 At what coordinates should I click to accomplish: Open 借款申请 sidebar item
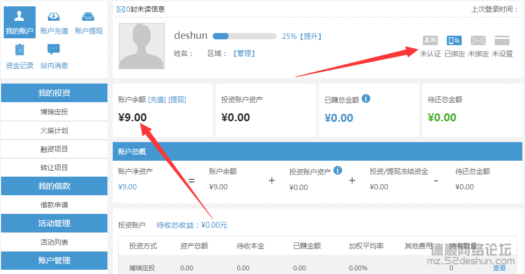pos(54,205)
